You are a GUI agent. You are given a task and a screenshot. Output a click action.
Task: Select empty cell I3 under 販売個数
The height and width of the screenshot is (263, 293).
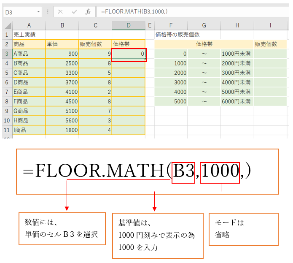270,54
